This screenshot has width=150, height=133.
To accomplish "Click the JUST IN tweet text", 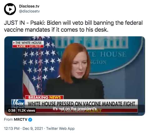I will 73,26.
